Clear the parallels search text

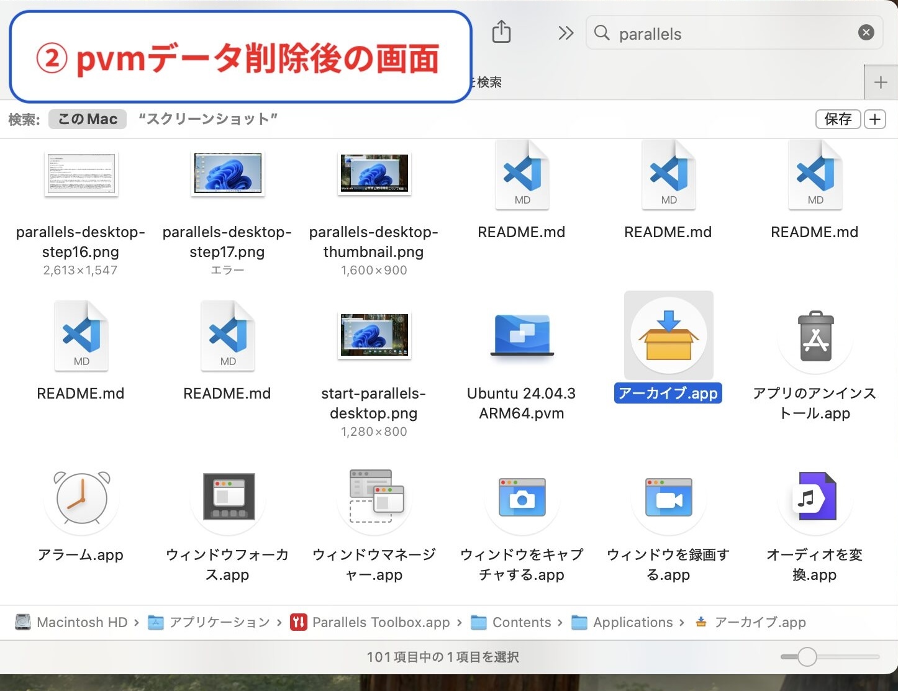click(x=866, y=33)
